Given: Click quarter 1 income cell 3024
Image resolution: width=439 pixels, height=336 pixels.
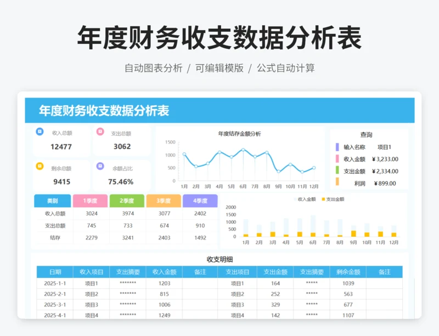Looking at the screenshot, I should point(92,213).
